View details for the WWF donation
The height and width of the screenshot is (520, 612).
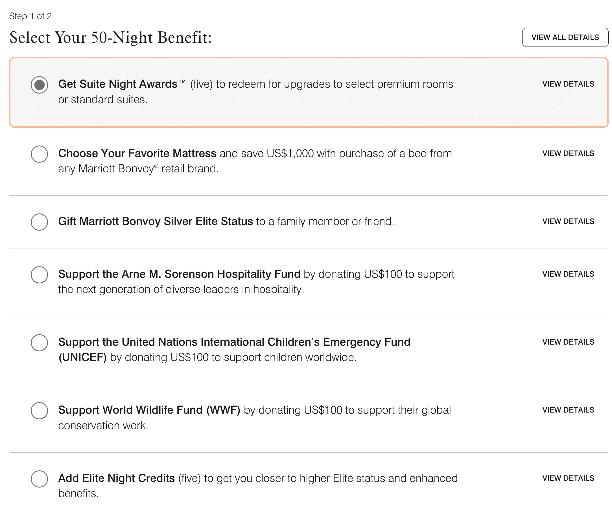click(568, 410)
